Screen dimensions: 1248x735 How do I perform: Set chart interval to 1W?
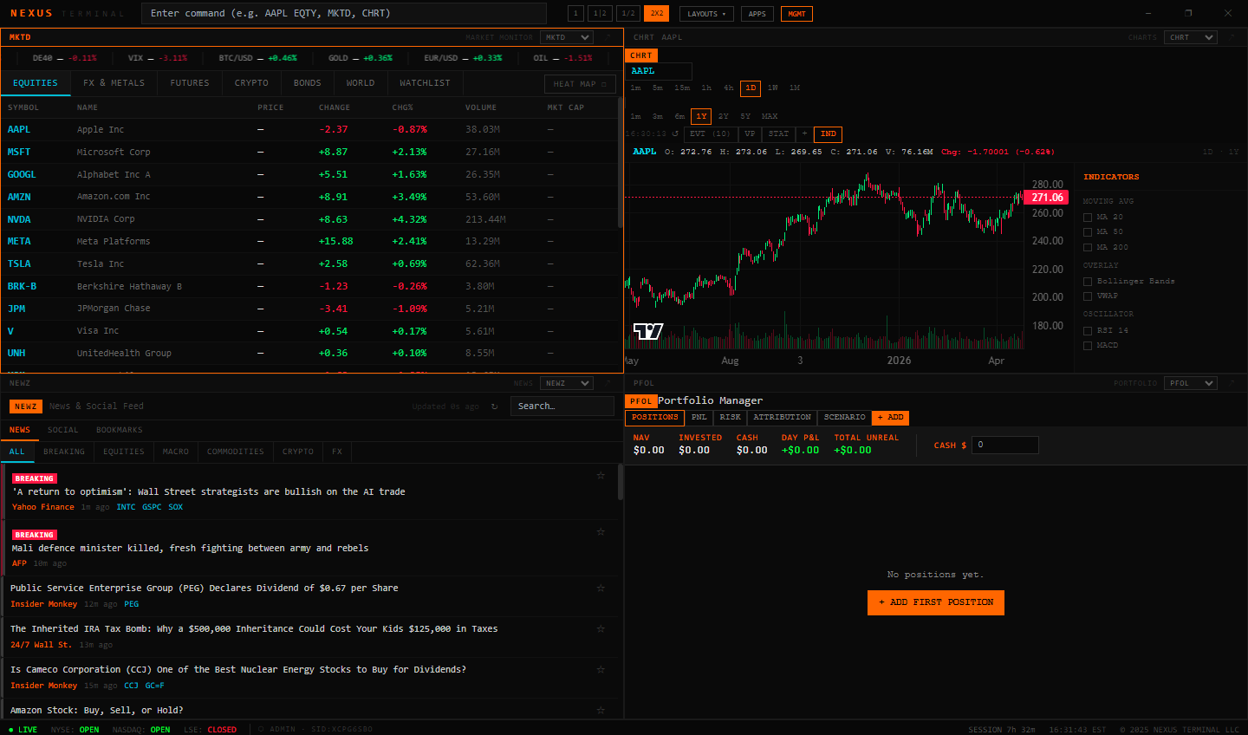tap(772, 88)
